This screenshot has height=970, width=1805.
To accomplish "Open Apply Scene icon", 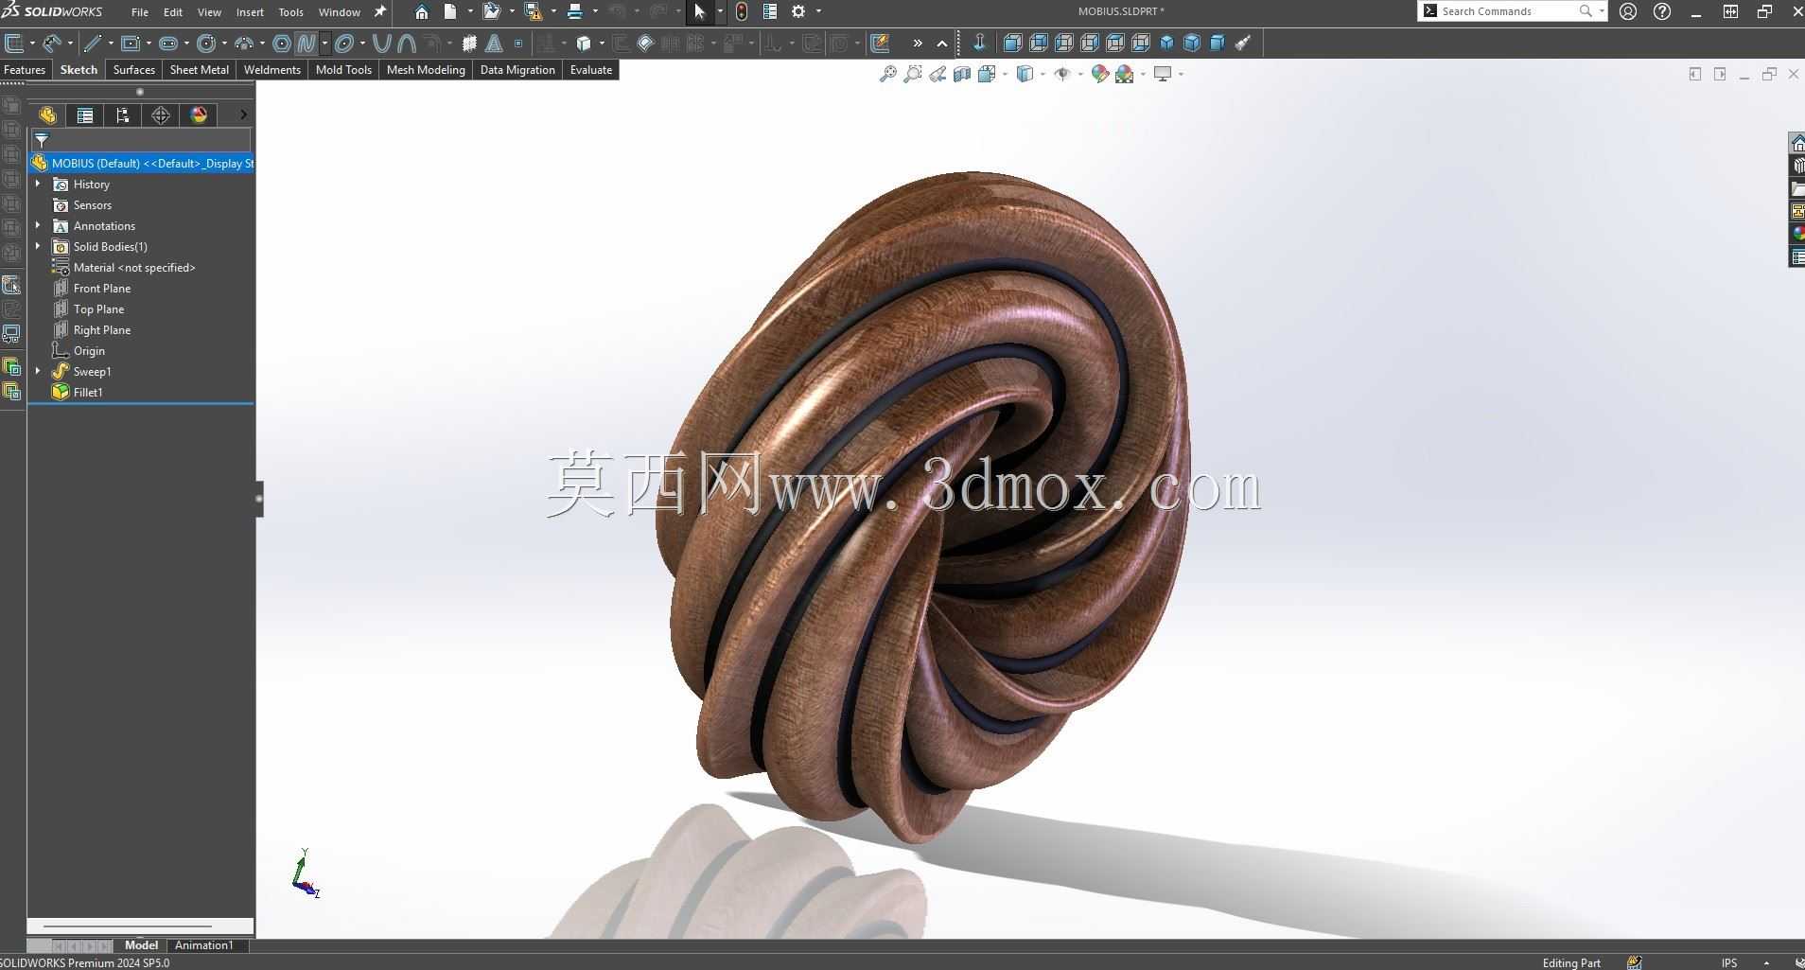I will coord(1125,74).
